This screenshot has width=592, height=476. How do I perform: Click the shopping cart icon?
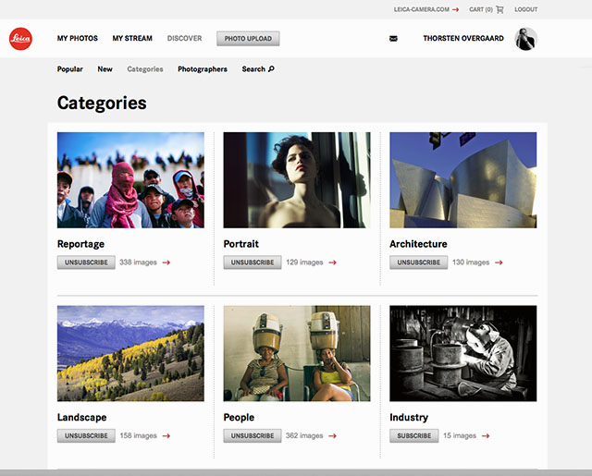click(x=499, y=9)
